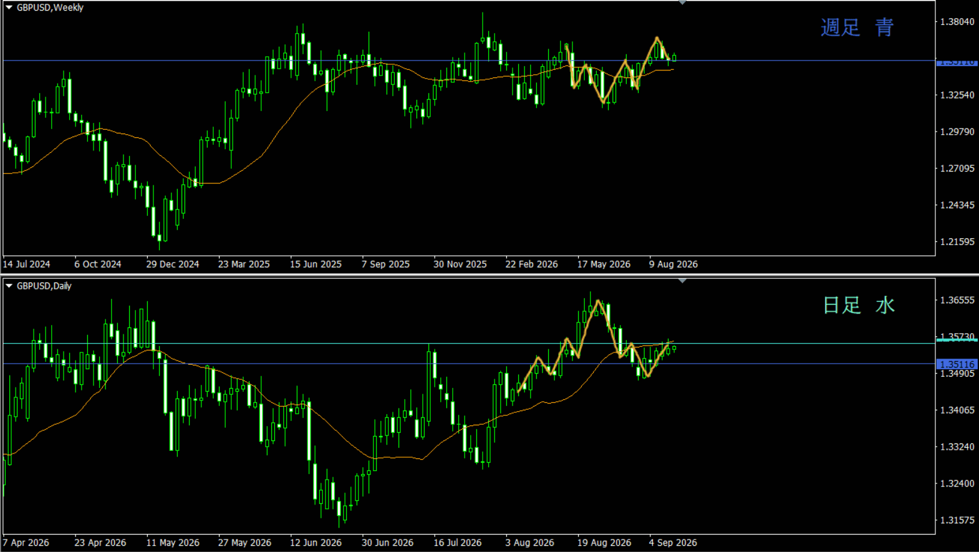
Task: Click the 1.38040 level on weekly price scale
Action: 957,22
